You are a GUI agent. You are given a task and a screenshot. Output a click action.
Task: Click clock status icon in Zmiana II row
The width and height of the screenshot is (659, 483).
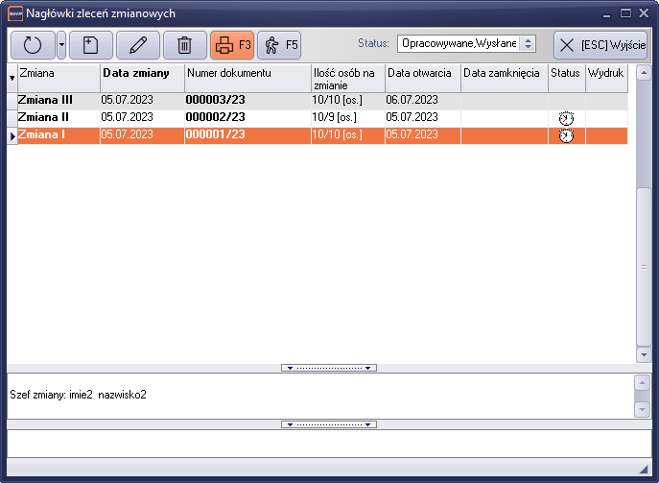coord(566,118)
